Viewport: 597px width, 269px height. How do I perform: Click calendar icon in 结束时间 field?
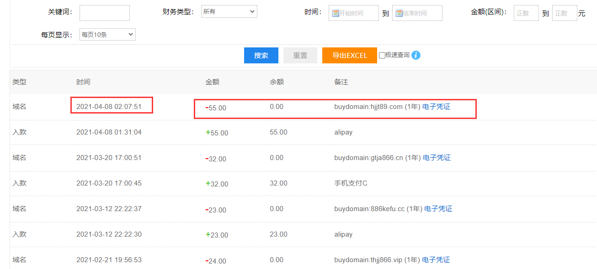399,13
